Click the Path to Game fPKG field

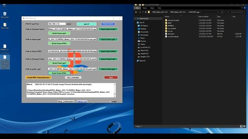pos(72,51)
